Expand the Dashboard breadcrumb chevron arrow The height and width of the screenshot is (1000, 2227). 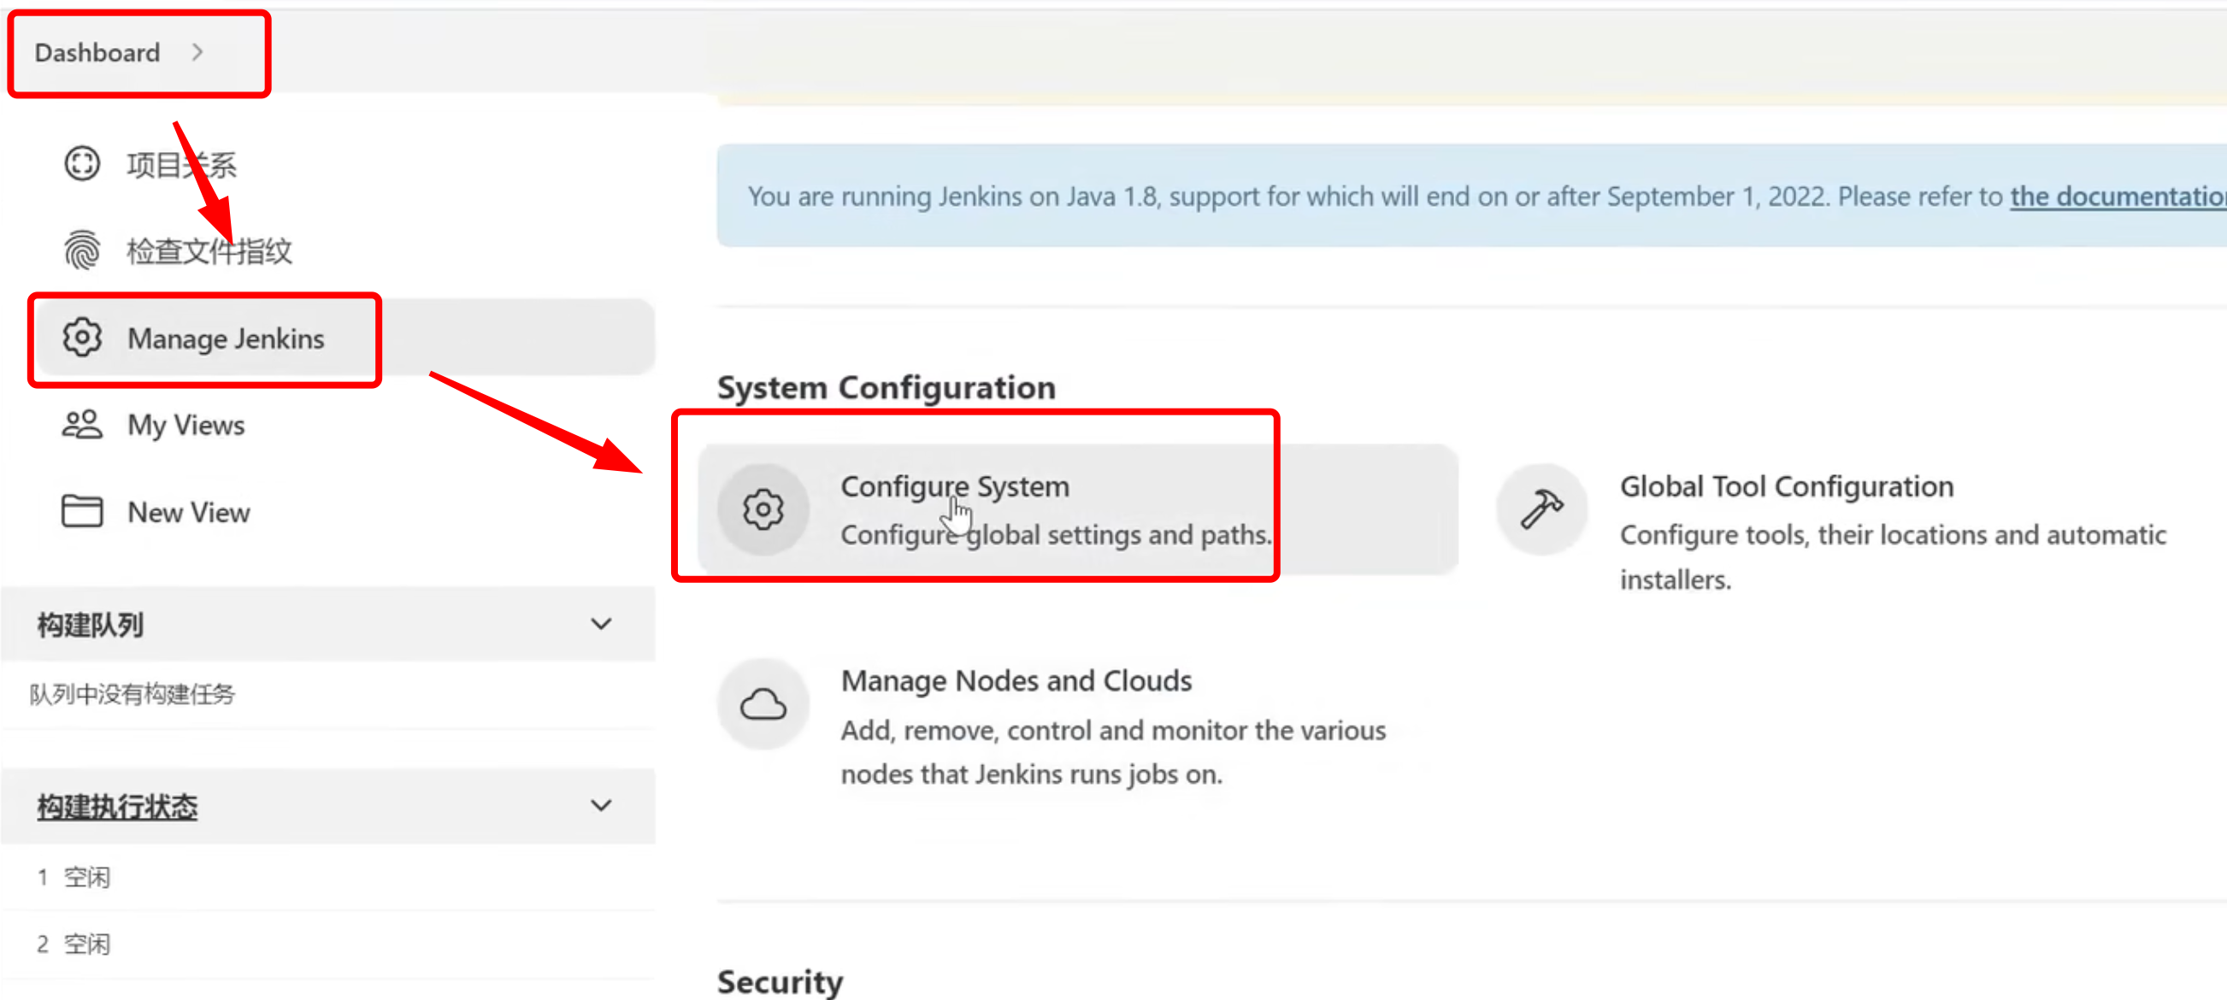pos(198,53)
